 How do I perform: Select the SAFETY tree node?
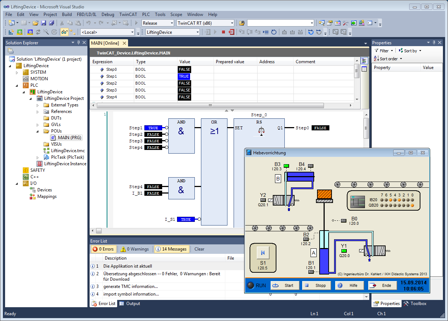[38, 170]
